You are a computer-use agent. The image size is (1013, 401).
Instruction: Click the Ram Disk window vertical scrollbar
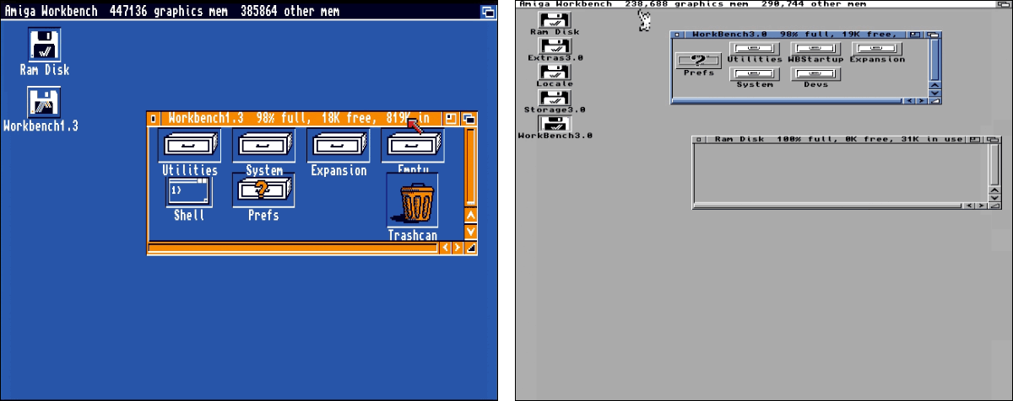pyautogui.click(x=995, y=164)
